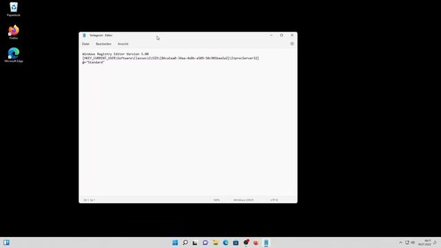Open the Windows Start menu
Screen dimensions: 441x248
click(175, 242)
